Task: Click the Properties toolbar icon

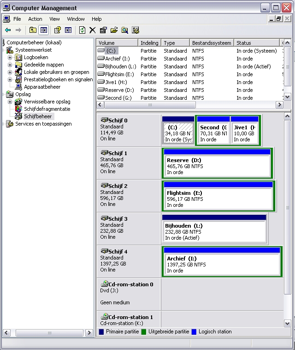Action: pyautogui.click(x=103, y=30)
